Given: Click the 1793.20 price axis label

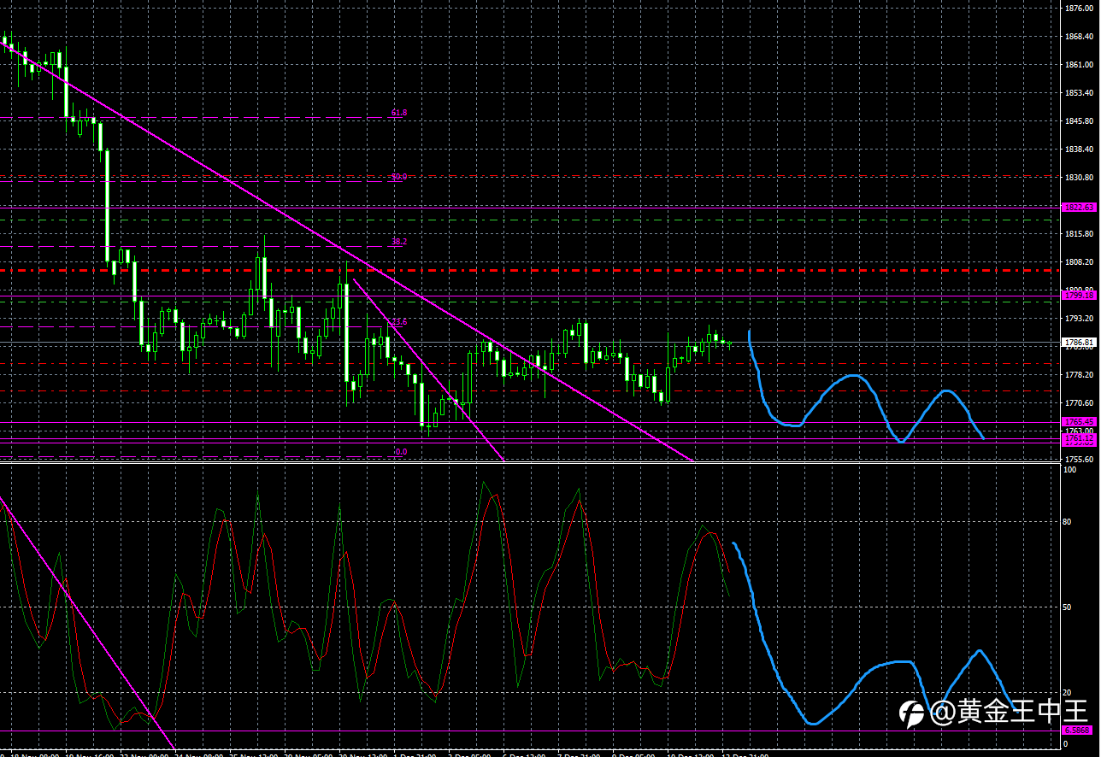Looking at the screenshot, I should point(1079,319).
